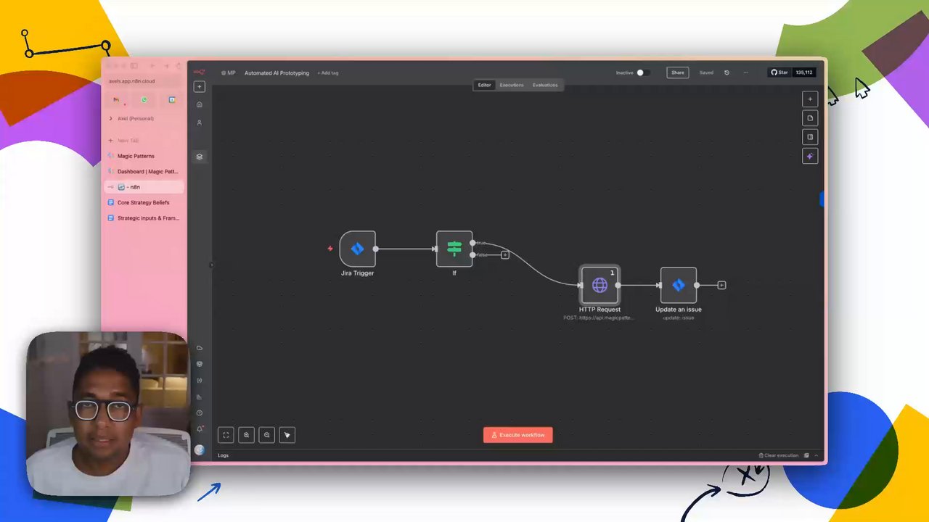Click the 135,112 star count
This screenshot has height=522, width=929.
coord(804,72)
